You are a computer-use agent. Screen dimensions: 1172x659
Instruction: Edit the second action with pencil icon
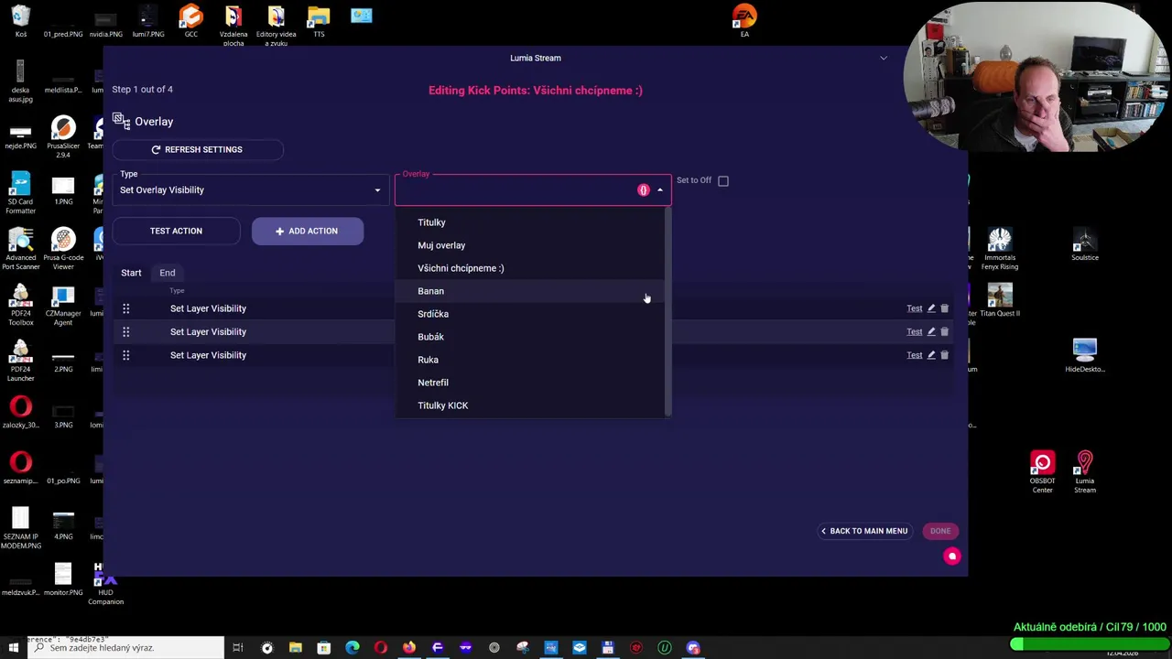(931, 331)
